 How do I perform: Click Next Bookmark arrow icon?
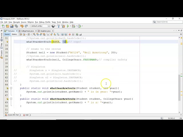pyautogui.click(x=55, y=34)
